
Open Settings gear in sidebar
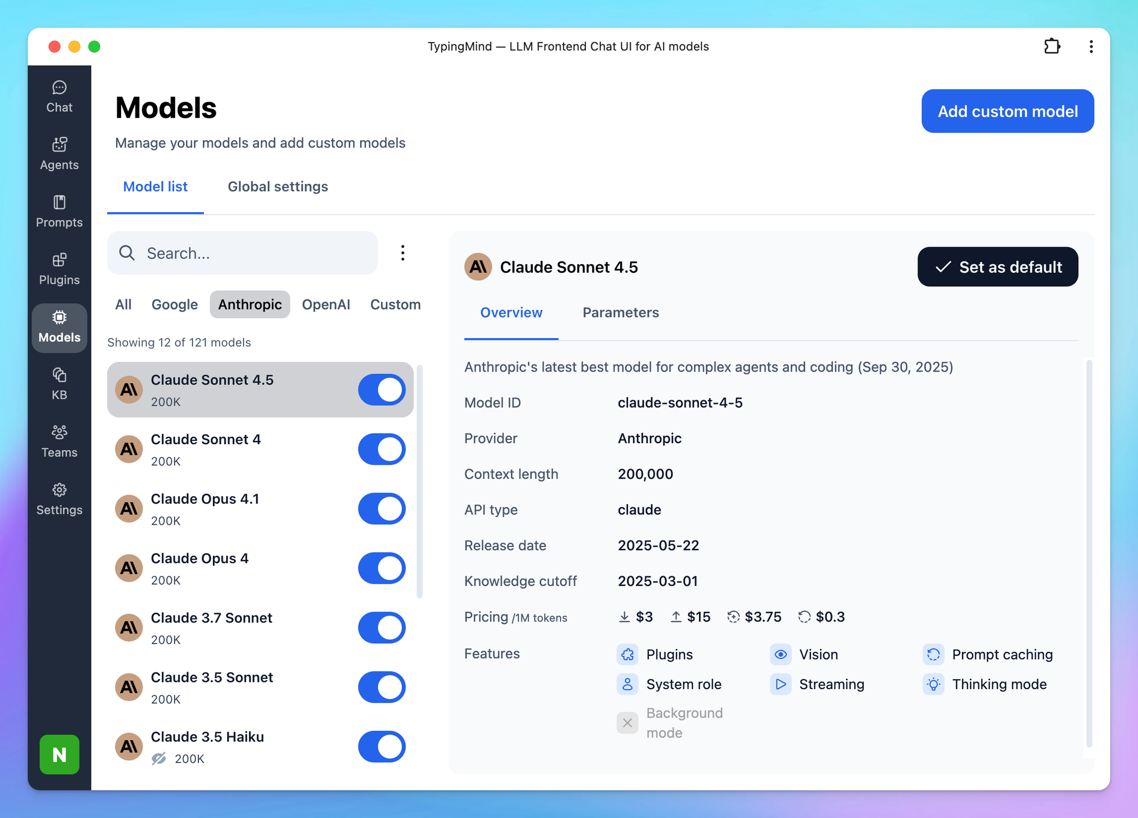pos(59,499)
